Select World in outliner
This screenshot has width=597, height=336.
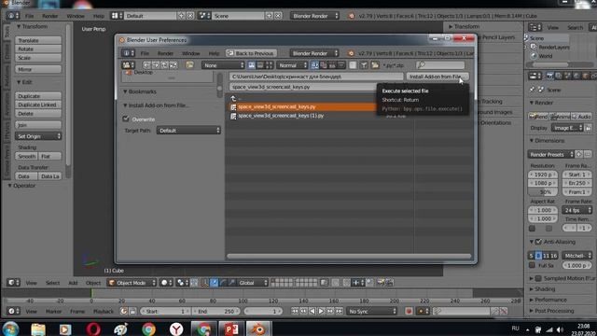click(545, 56)
